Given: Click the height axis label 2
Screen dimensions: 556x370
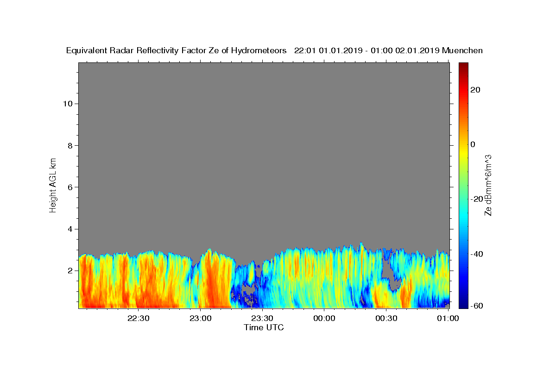Looking at the screenshot, I should click(70, 271).
